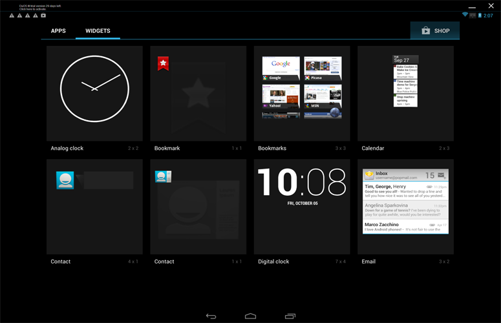Click the Wi-Fi status icon
501x323 pixels.
point(465,15)
